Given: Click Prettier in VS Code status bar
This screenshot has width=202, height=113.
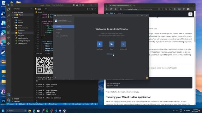Looking at the screenshot, I should [x=86, y=104].
